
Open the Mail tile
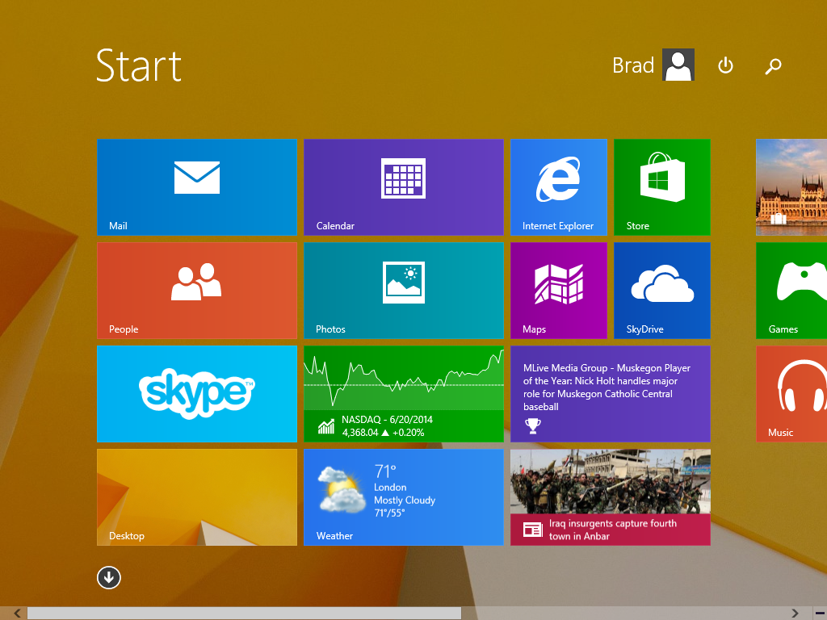tap(197, 187)
